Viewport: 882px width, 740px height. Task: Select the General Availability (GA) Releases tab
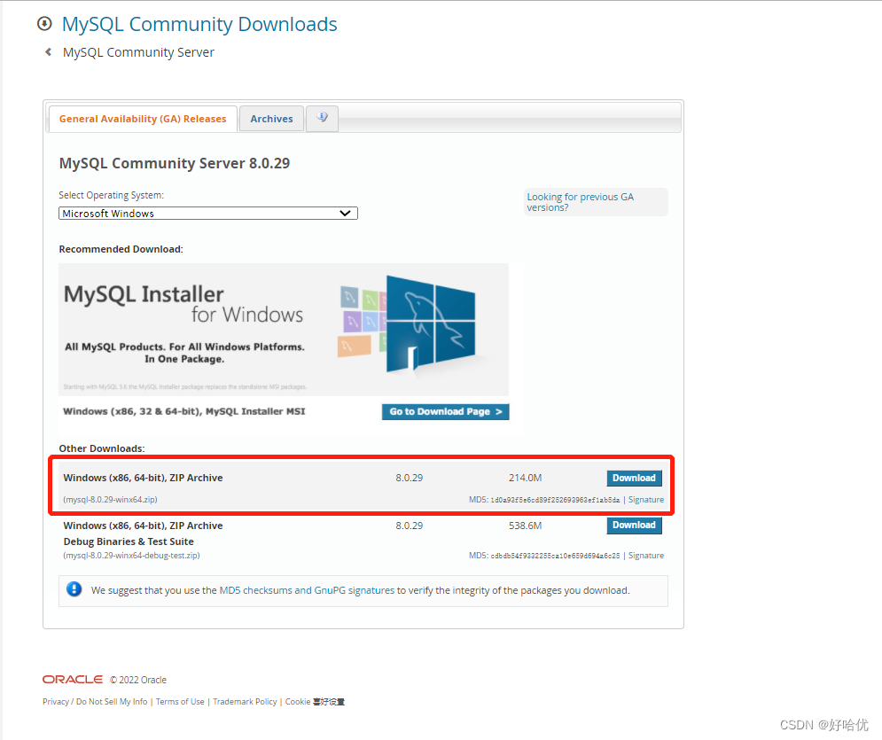point(143,119)
